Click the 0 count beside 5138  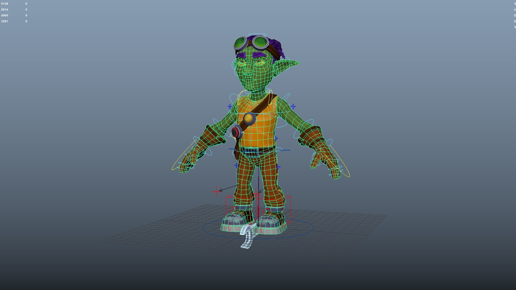[26, 4]
